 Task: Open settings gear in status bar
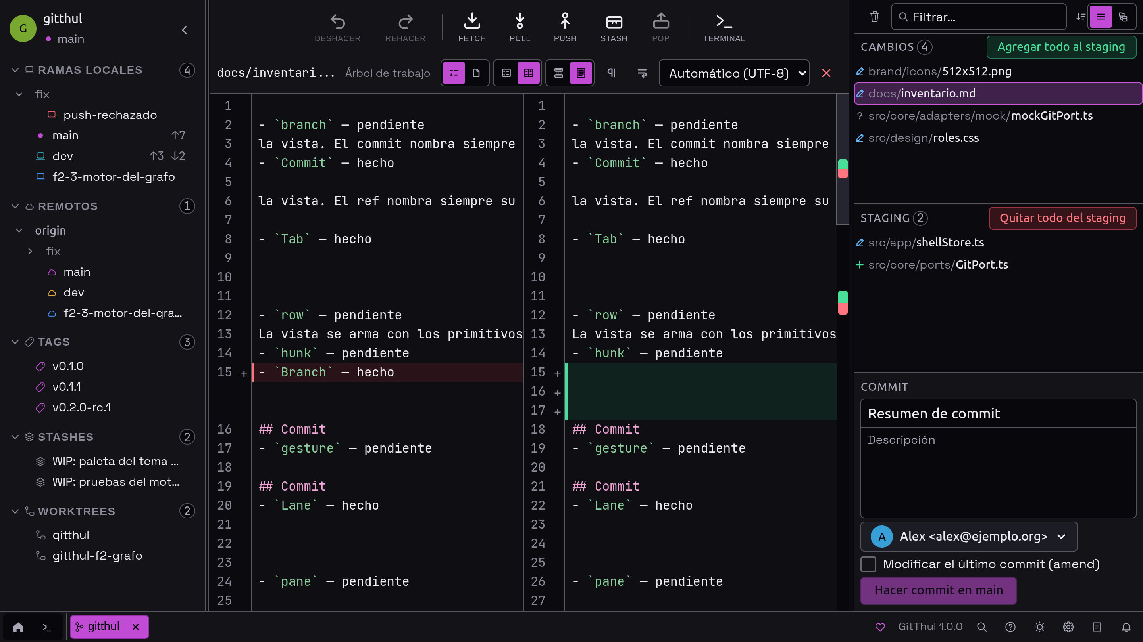[x=1068, y=627]
